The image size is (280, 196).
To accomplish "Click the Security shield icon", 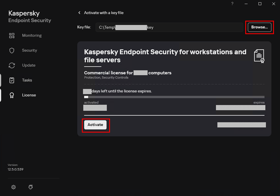I will pyautogui.click(x=12, y=51).
